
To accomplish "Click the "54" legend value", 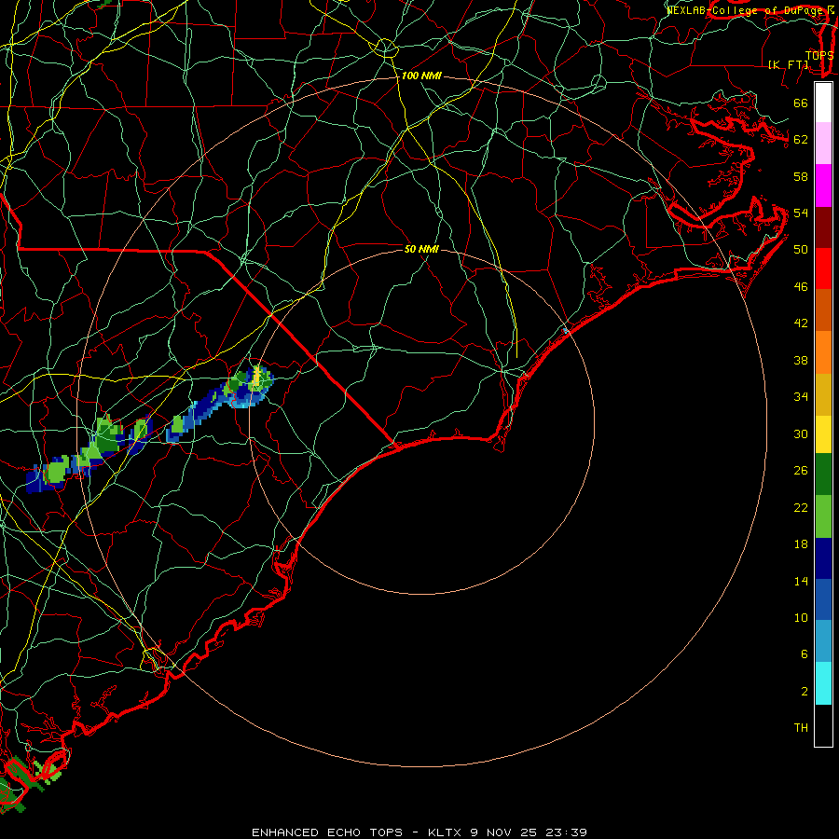I will point(801,213).
